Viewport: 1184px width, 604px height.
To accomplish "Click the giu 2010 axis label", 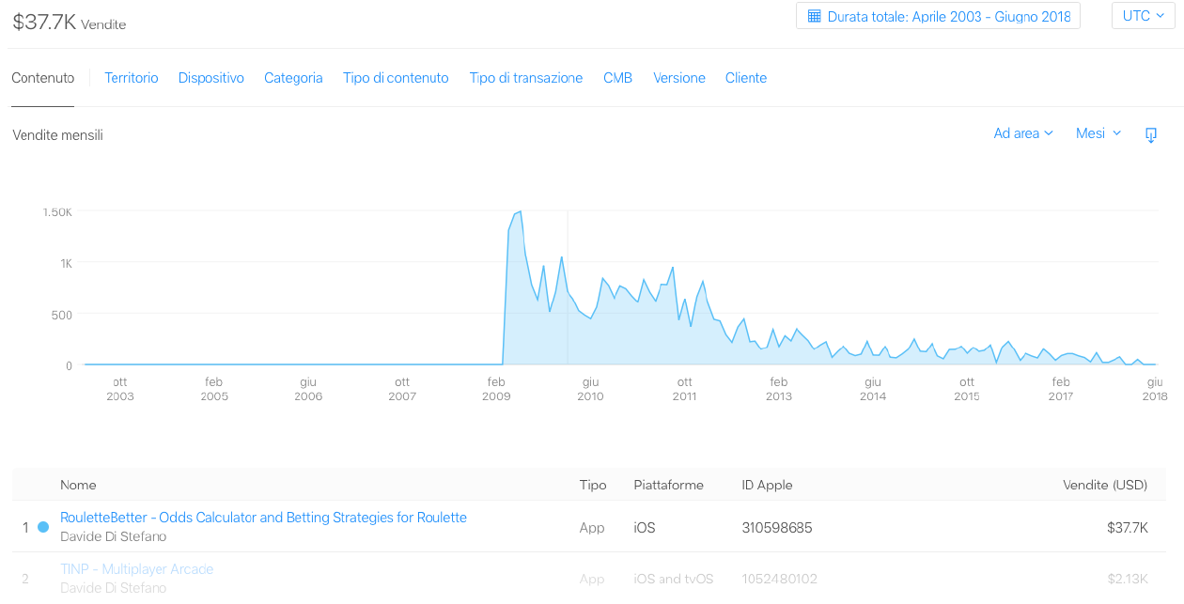I will tap(590, 389).
